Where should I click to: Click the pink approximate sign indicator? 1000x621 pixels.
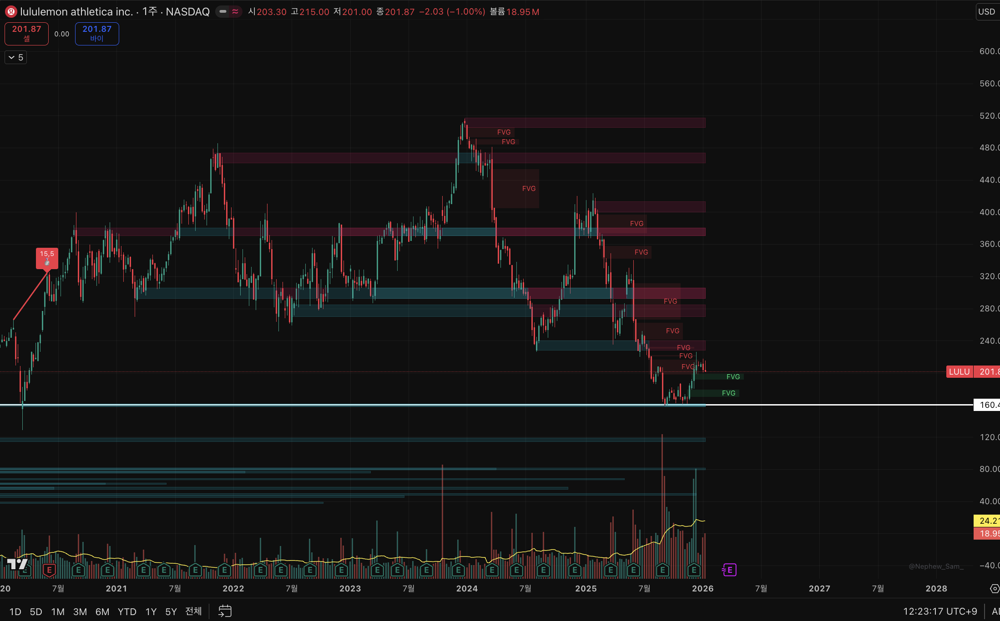[235, 12]
